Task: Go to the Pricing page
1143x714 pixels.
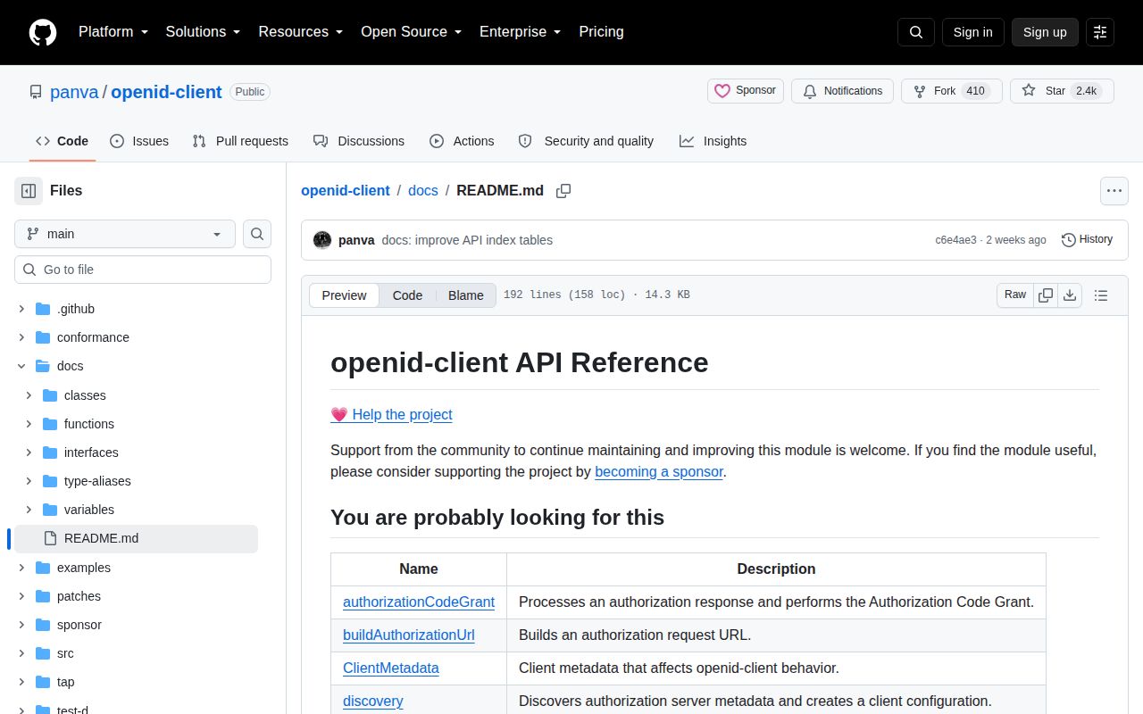Action: tap(601, 32)
